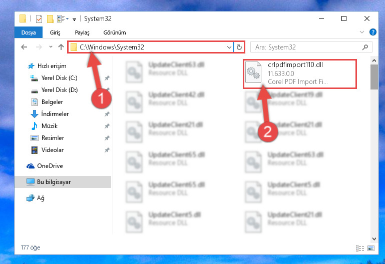Open the help question mark icon
The width and height of the screenshot is (385, 264).
pyautogui.click(x=372, y=32)
